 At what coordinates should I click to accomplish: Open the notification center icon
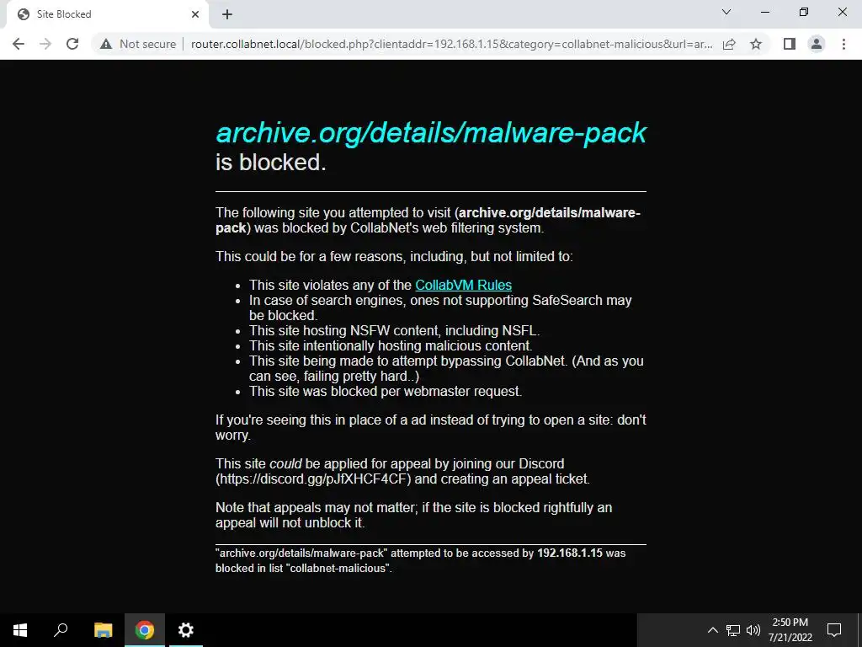(x=834, y=630)
